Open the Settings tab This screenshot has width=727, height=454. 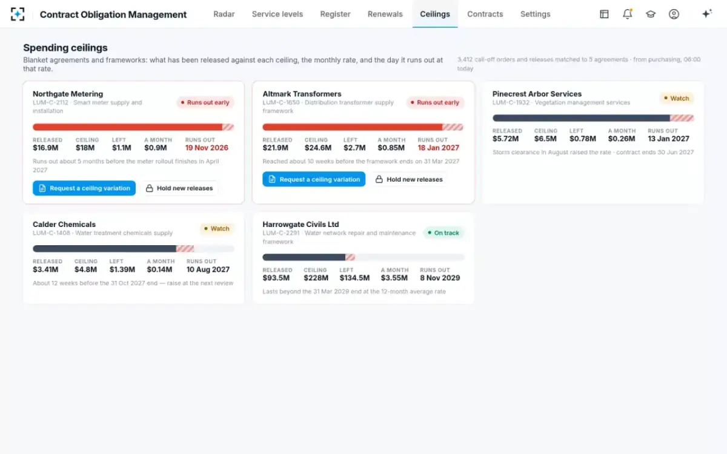click(536, 14)
